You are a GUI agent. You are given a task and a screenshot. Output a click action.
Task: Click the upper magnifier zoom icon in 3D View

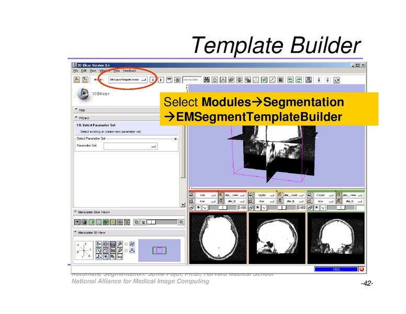coord(120,244)
